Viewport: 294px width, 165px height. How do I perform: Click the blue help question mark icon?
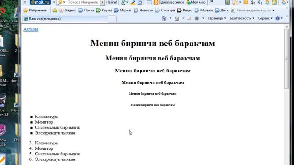277,18
